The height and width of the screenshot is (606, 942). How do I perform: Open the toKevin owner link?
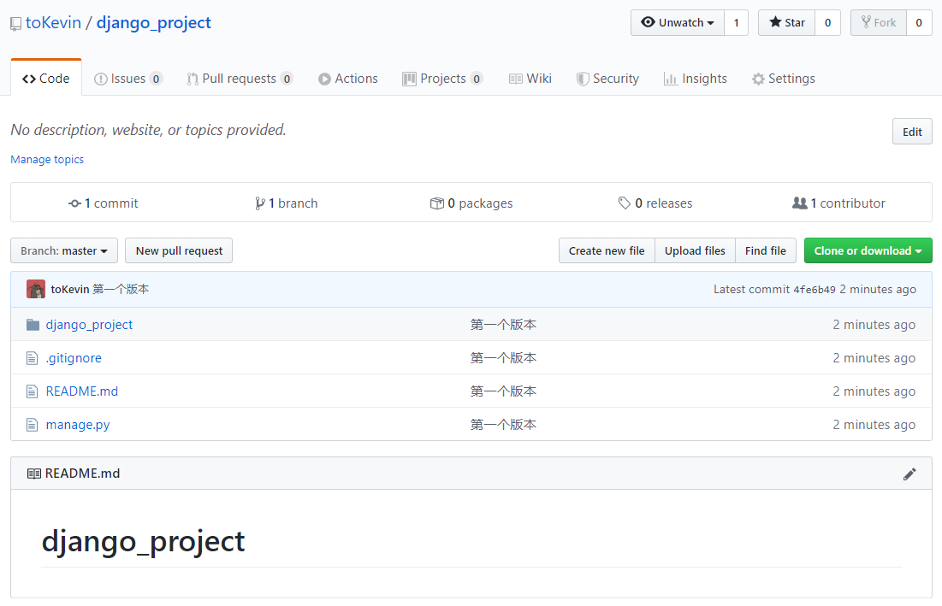(x=53, y=23)
